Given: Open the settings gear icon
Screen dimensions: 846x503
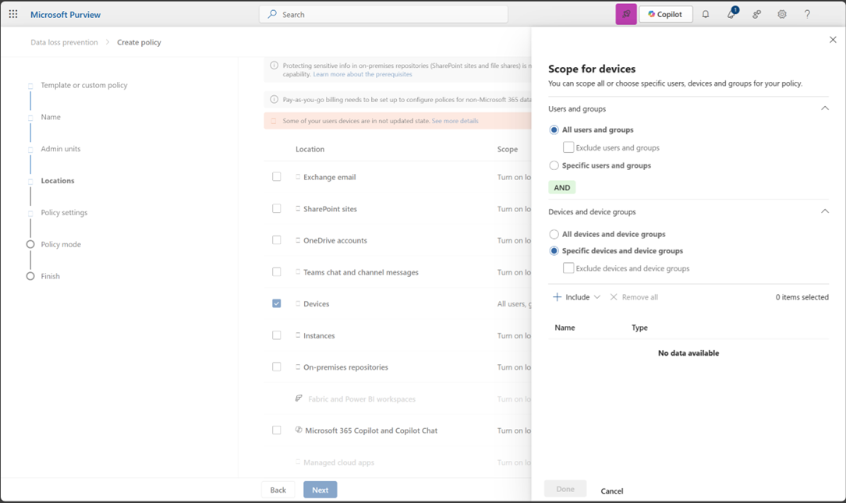Looking at the screenshot, I should coord(781,14).
